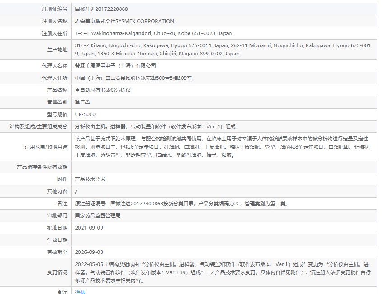
Task: Select the 原注册证编号 remark text
Action: coord(183,204)
